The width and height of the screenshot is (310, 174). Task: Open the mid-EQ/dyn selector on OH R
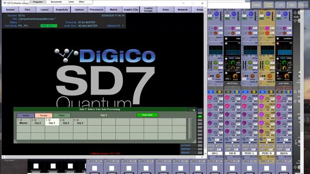point(232,84)
